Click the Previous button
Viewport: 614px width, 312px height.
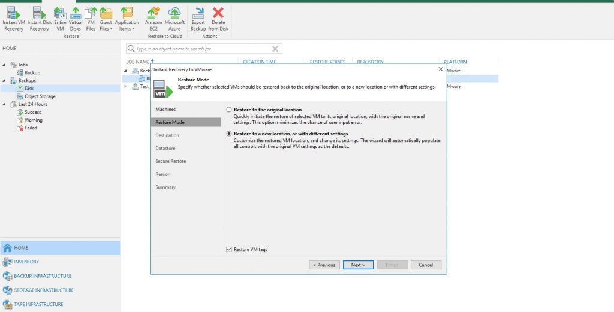coord(324,265)
